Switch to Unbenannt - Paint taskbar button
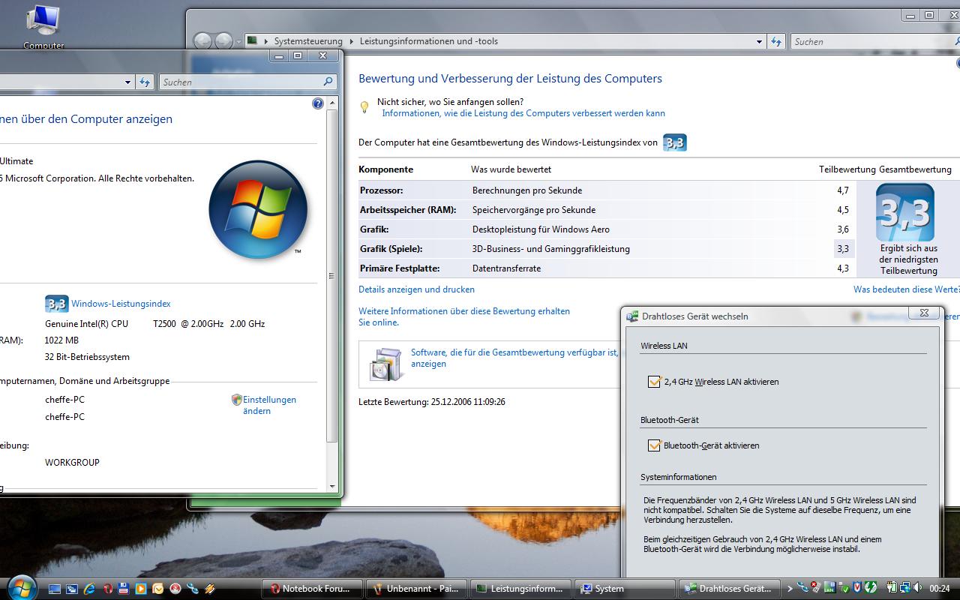The image size is (960, 600). click(x=416, y=589)
